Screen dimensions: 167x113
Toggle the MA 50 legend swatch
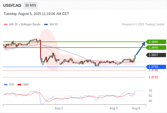46,25
